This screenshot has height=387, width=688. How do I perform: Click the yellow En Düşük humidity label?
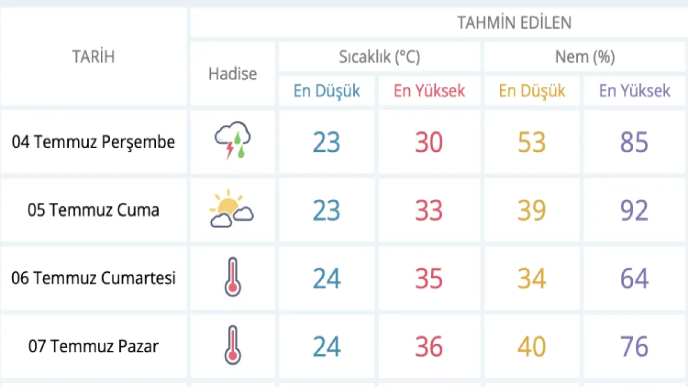[531, 91]
